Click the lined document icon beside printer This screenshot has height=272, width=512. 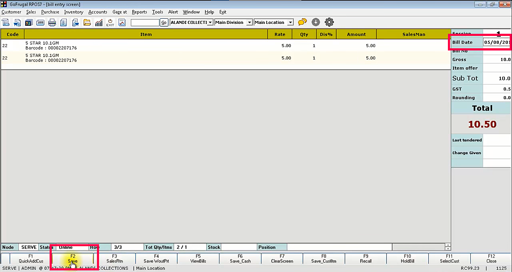[64, 22]
